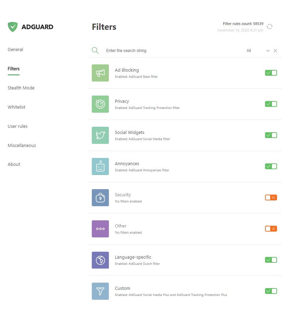Disable the Ad Blocking toggle

click(x=271, y=73)
